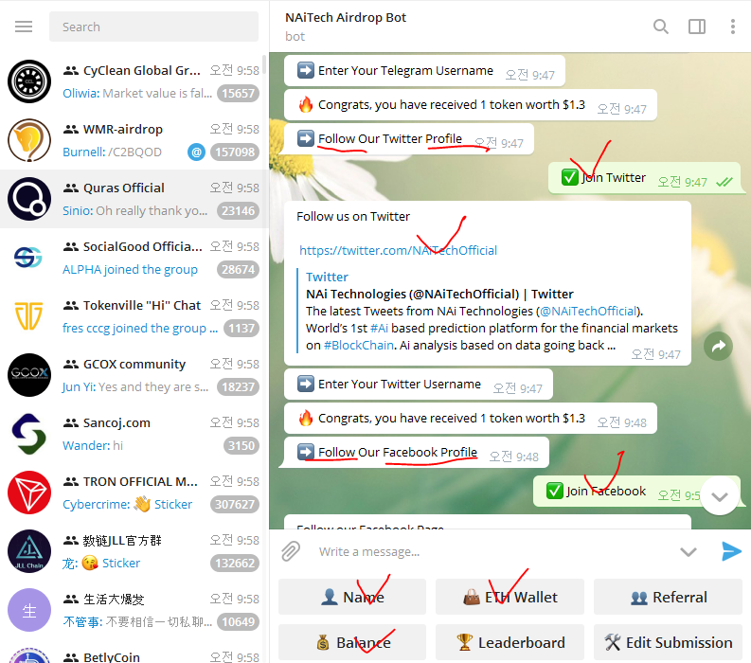The image size is (751, 663).
Task: Jump to latest messages with down arrow
Action: (x=720, y=496)
